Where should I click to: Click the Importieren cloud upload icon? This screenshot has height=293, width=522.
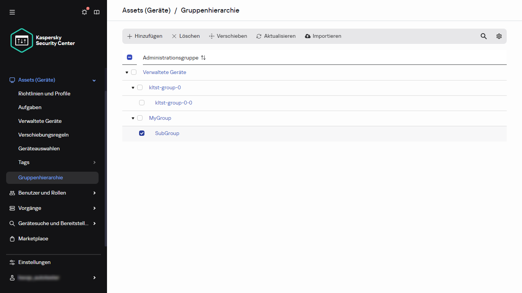(308, 35)
